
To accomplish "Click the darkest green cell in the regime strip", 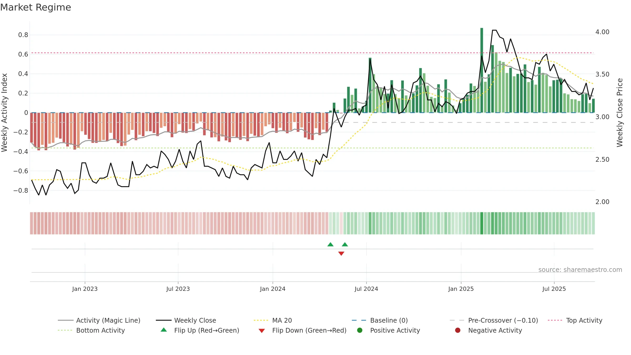I will click(x=482, y=223).
